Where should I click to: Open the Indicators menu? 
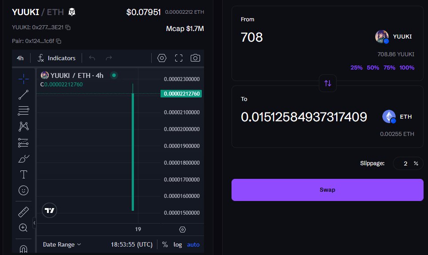point(56,58)
